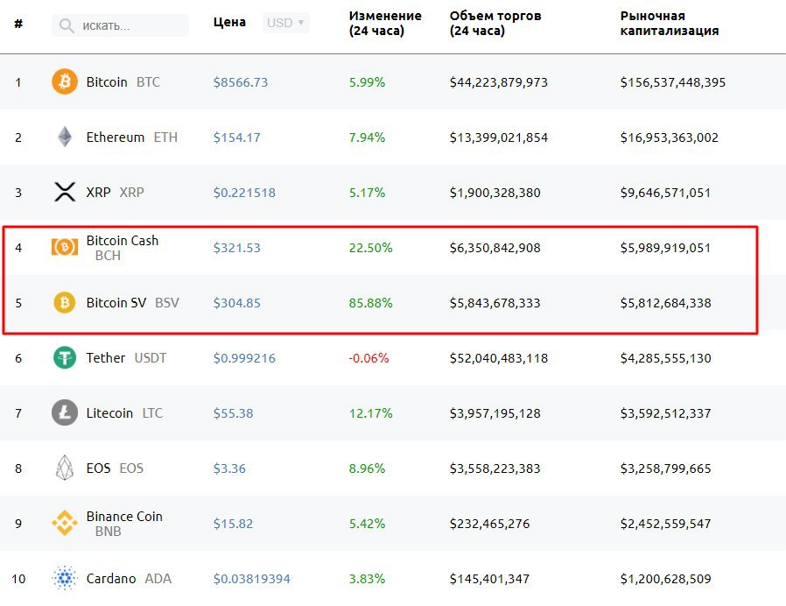Click trading volume $44,223,879,973
The image size is (786, 606).
(499, 82)
